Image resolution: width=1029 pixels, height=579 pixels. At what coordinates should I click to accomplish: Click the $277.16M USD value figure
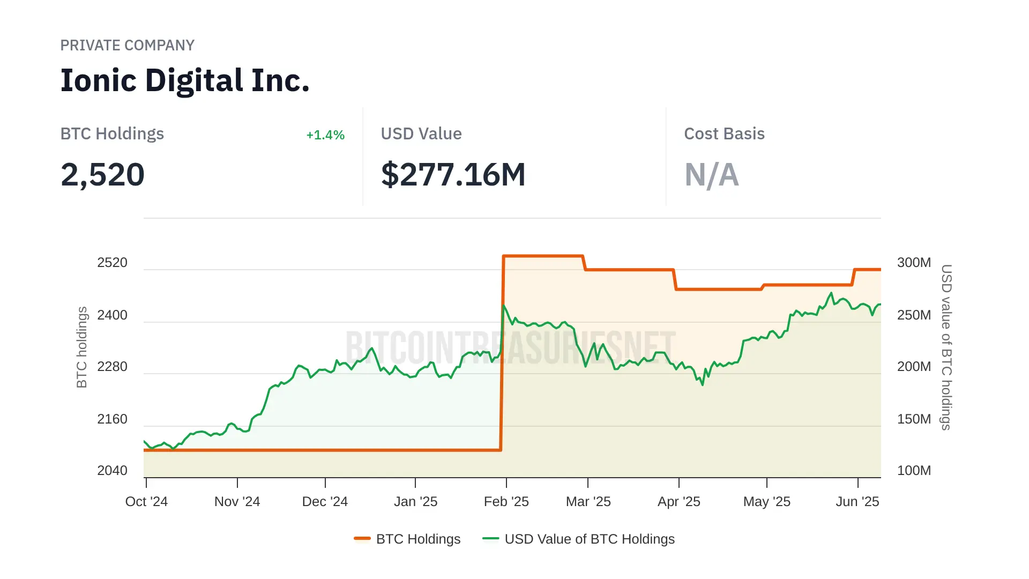(453, 175)
